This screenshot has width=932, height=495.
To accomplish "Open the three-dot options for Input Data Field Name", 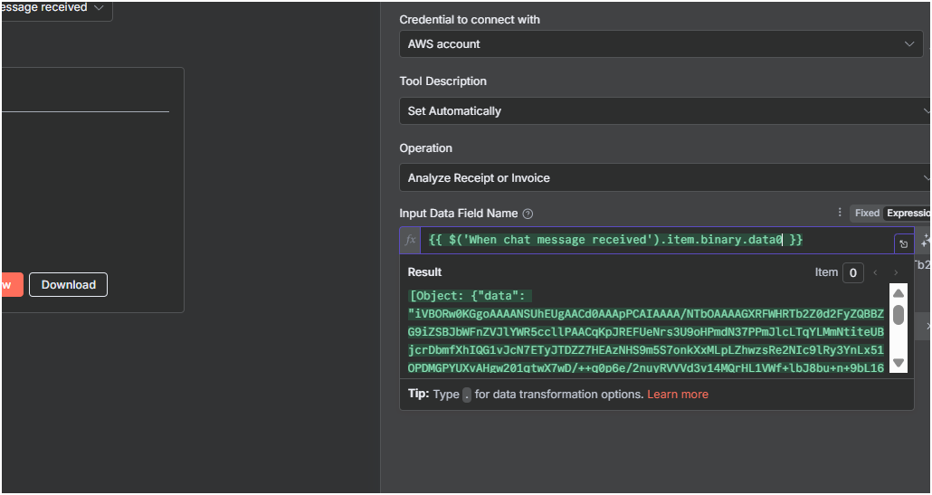I will (x=839, y=213).
